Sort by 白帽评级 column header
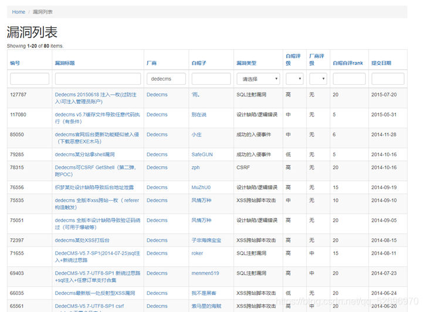The width and height of the screenshot is (424, 312). [x=293, y=59]
